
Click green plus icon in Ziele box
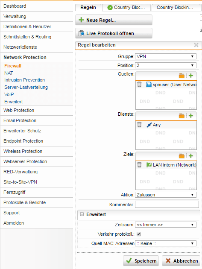click(x=191, y=156)
